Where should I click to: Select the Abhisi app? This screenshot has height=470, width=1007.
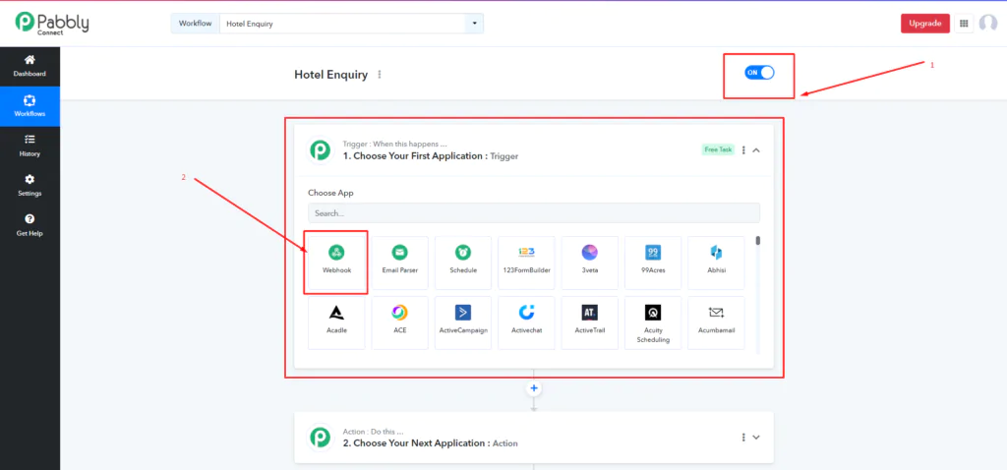click(x=716, y=263)
